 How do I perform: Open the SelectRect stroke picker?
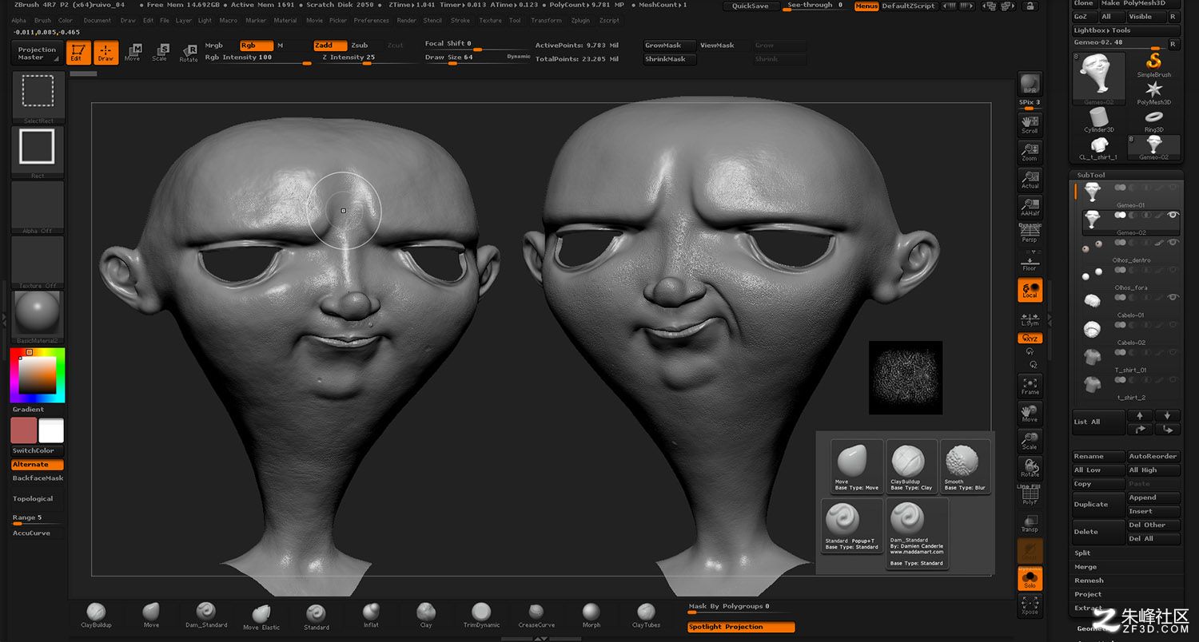(38, 97)
